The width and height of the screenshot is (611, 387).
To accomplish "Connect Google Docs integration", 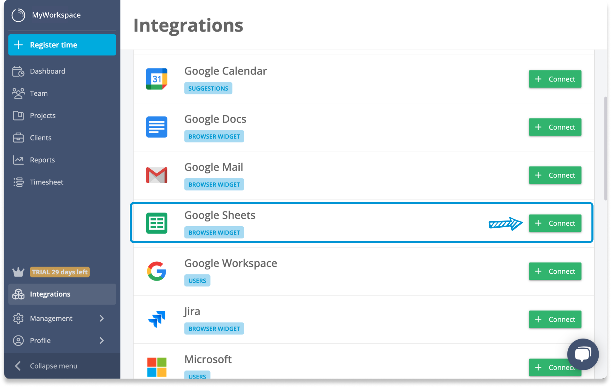I will (x=555, y=127).
